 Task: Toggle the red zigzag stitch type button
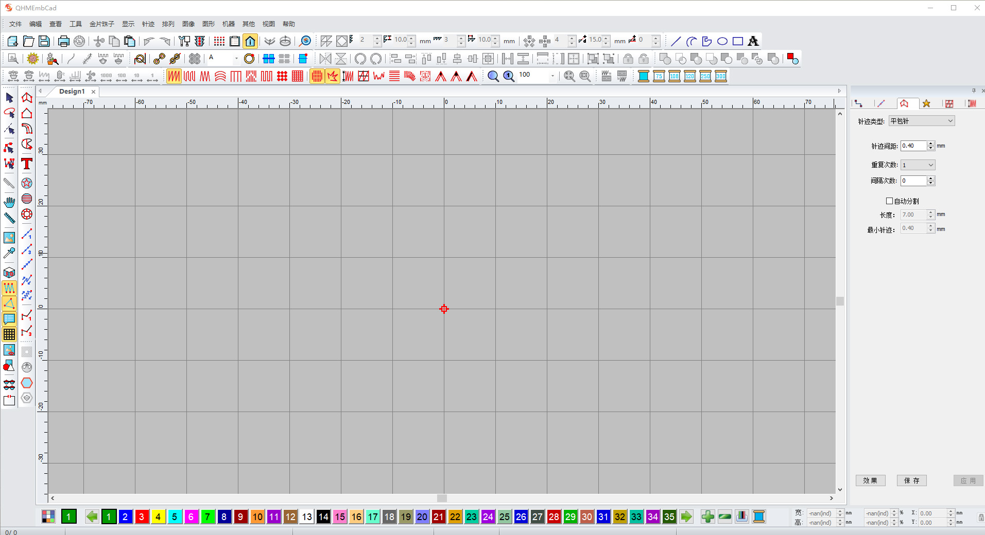pyautogui.click(x=174, y=76)
